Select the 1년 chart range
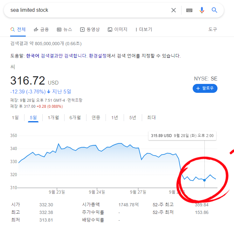 (114, 118)
